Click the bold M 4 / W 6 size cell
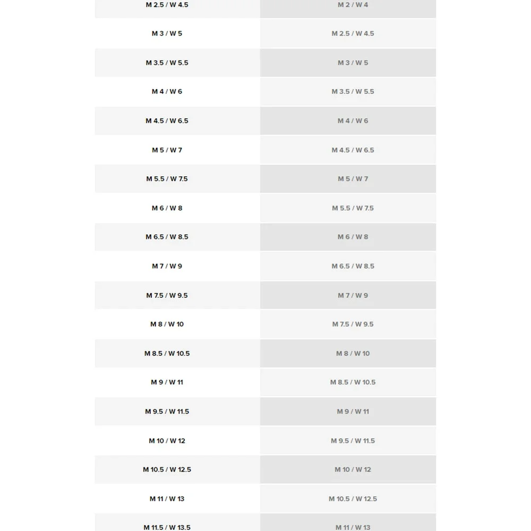The height and width of the screenshot is (531, 531). 167,91
